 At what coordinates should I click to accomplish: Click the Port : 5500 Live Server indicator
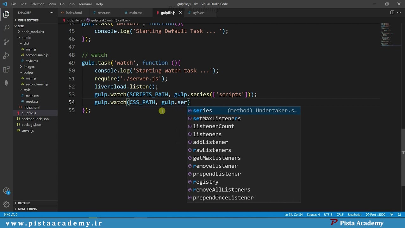point(376,214)
